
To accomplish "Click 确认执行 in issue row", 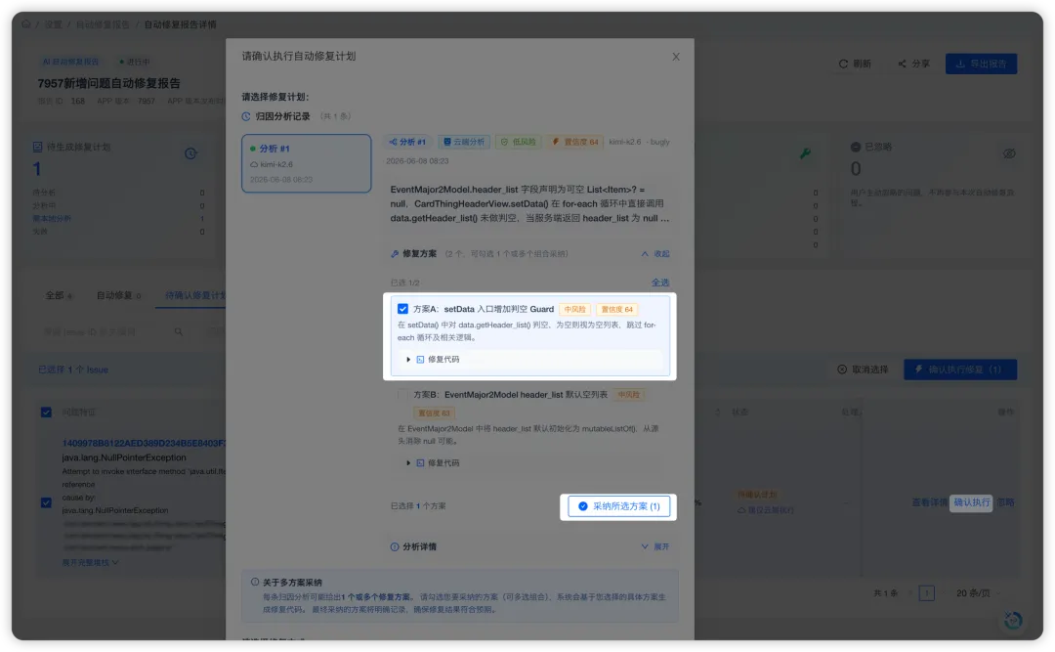I will point(972,502).
